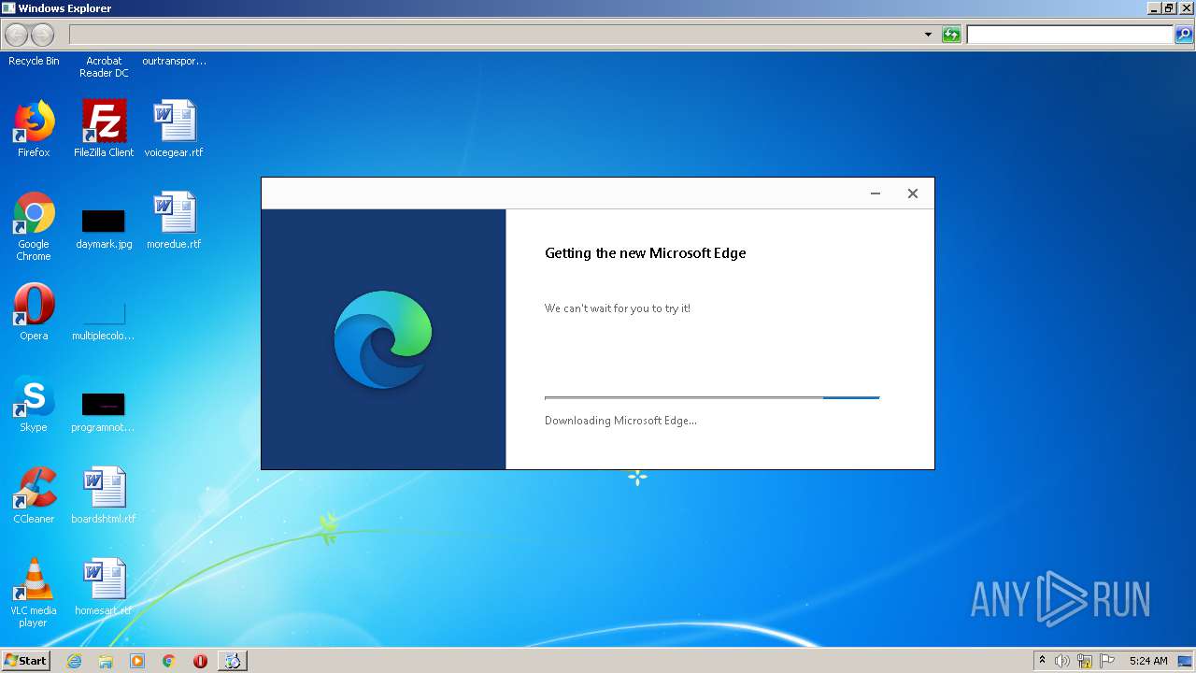Select the moredue.rtf document icon
The height and width of the screenshot is (673, 1196).
tap(174, 221)
